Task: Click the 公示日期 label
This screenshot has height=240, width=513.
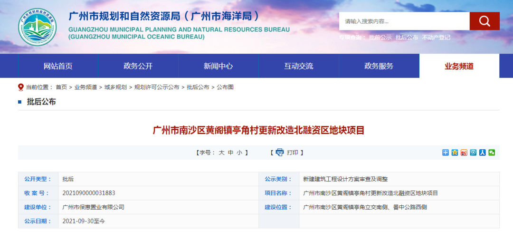Action: point(38,221)
